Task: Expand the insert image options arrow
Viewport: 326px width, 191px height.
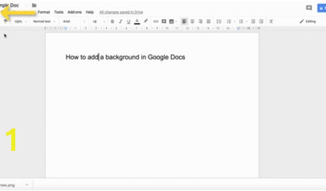Action: point(176,21)
